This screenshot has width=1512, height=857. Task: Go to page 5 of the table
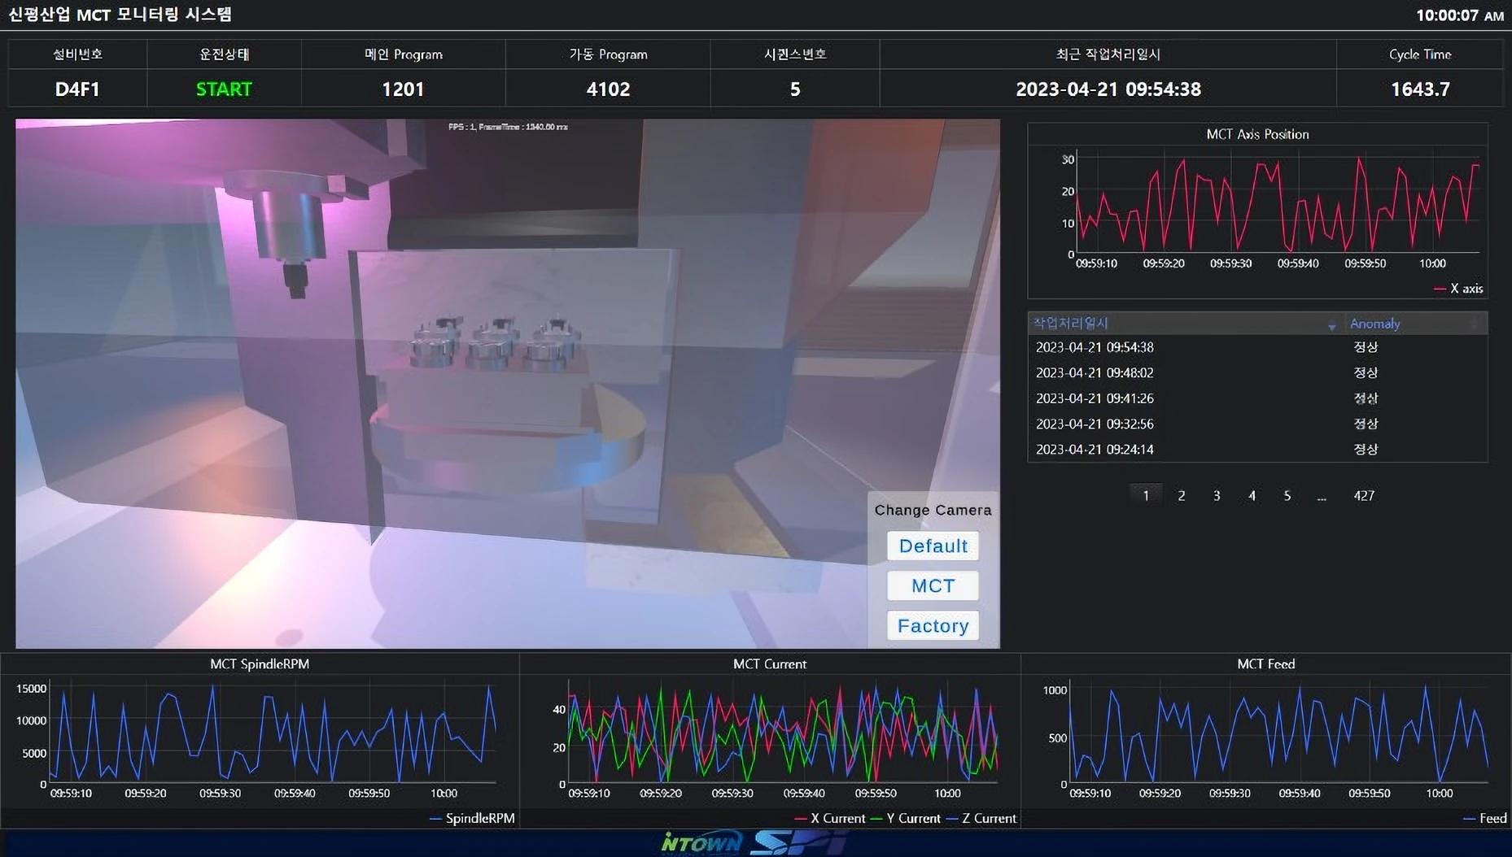(x=1287, y=495)
